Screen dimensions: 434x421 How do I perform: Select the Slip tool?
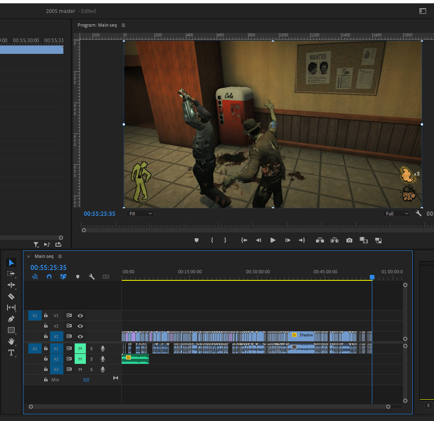pos(11,308)
